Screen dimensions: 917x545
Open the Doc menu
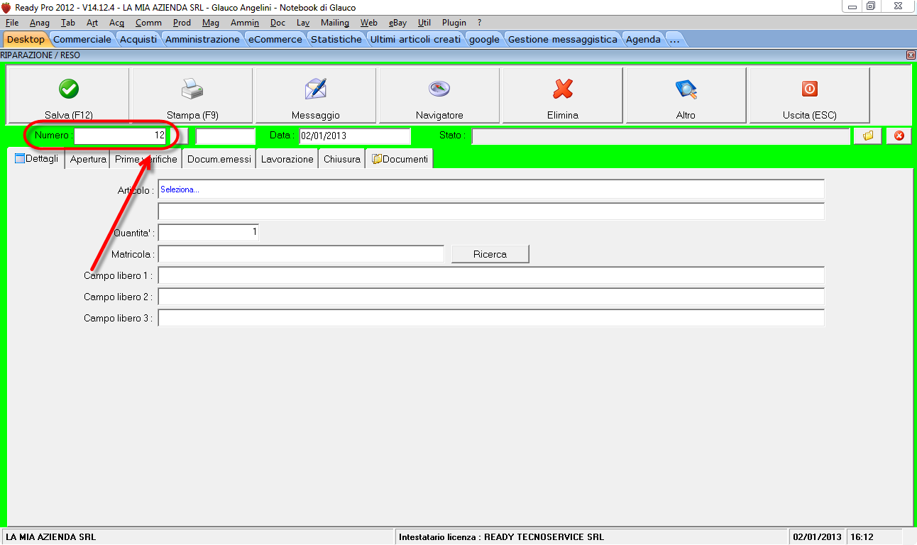coord(278,23)
